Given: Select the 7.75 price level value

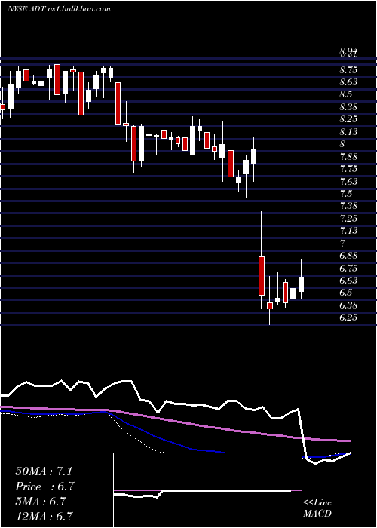Looking at the screenshot, I should click(x=348, y=169).
